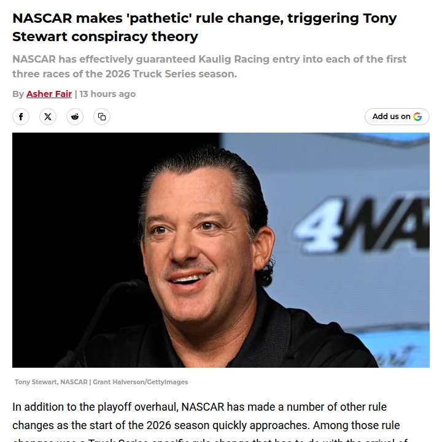Click 'Stewart conspiracy theory' in the headline
Viewport: 442px width, 442px height.
point(105,37)
